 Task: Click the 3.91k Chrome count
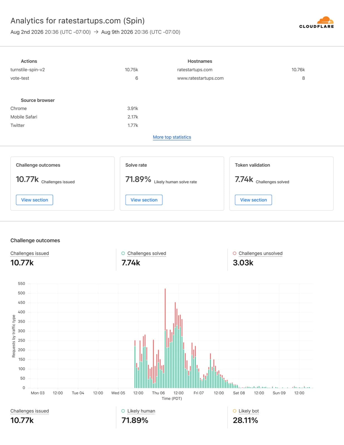133,108
